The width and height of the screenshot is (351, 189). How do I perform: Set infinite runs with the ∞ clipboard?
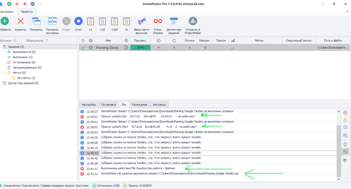point(126,21)
